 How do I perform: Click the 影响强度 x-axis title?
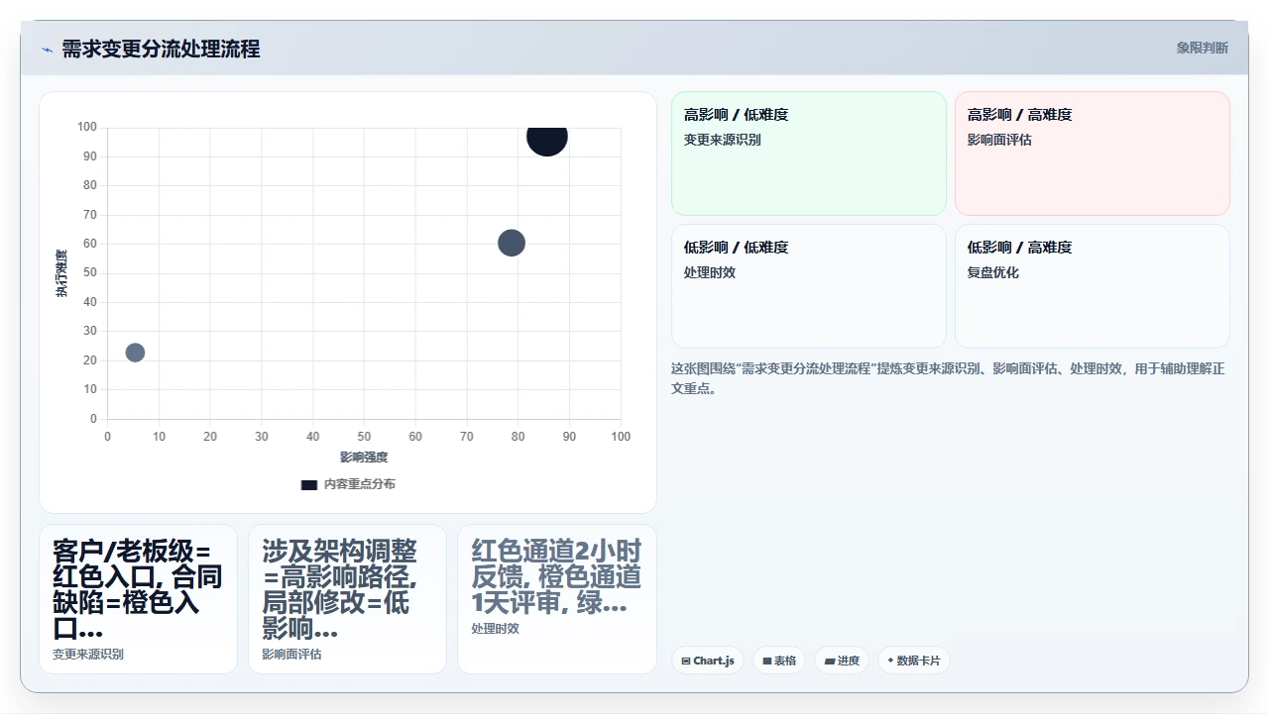pyautogui.click(x=364, y=458)
